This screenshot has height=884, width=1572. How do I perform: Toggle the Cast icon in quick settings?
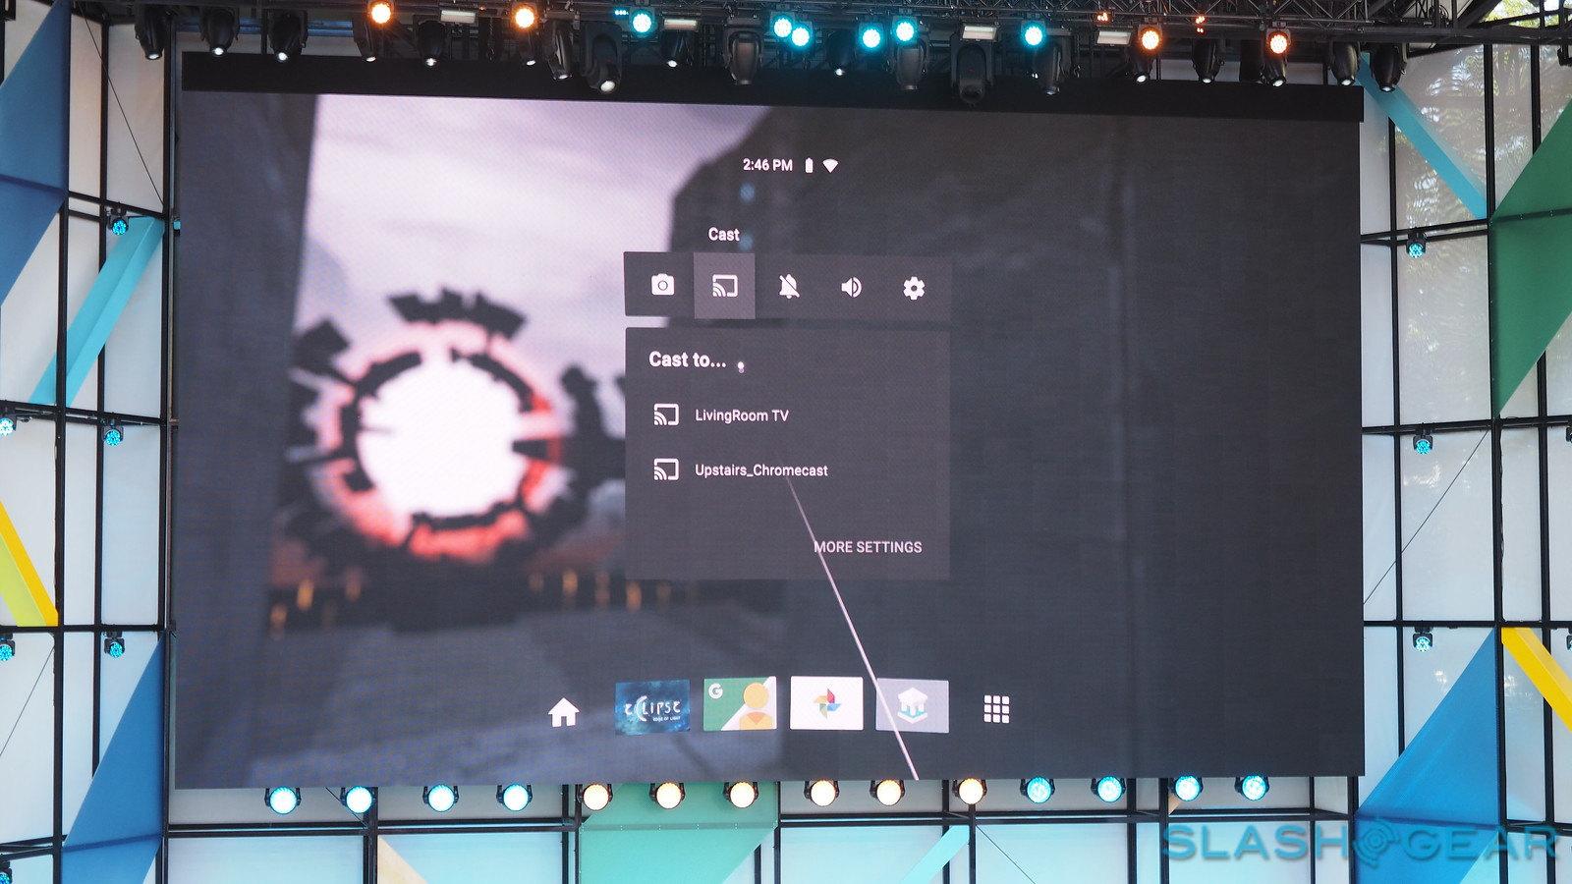[x=724, y=286]
